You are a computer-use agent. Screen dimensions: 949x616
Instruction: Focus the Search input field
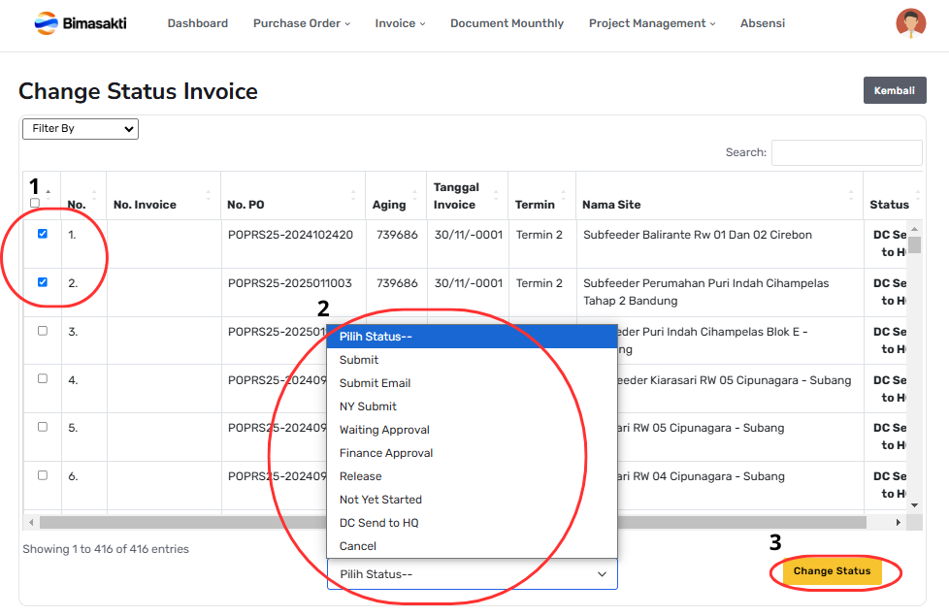(845, 152)
